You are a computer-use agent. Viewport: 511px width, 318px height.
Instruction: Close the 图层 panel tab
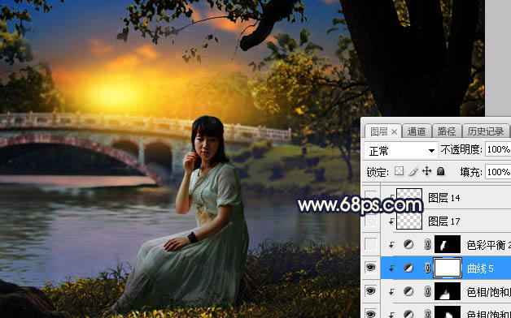coord(394,132)
